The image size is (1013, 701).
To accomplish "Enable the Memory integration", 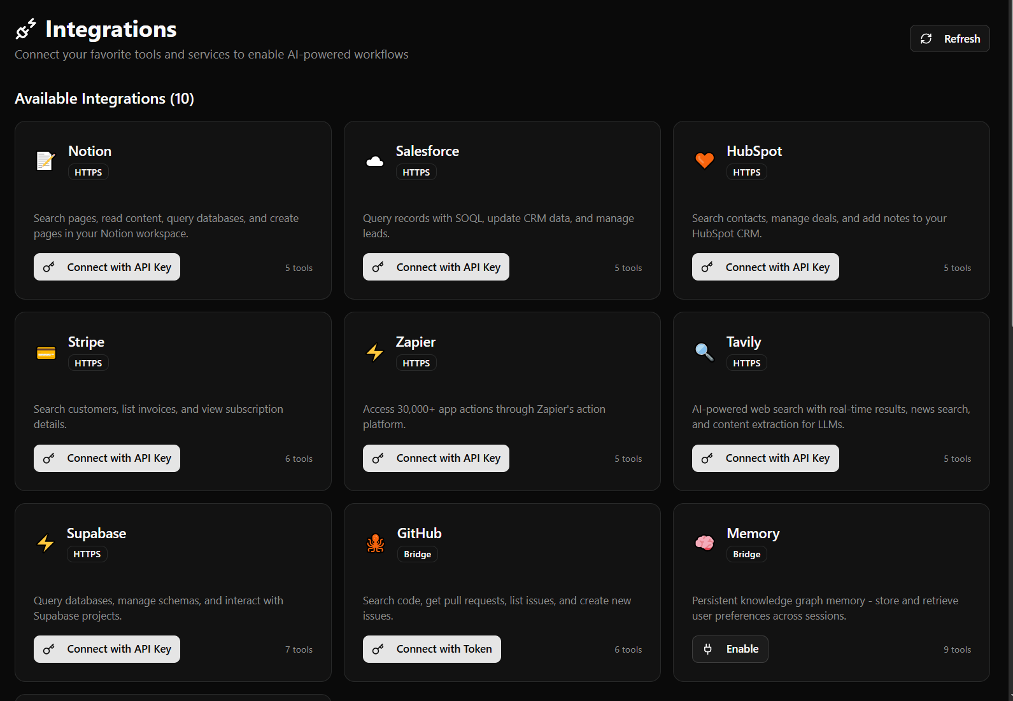I will click(730, 649).
